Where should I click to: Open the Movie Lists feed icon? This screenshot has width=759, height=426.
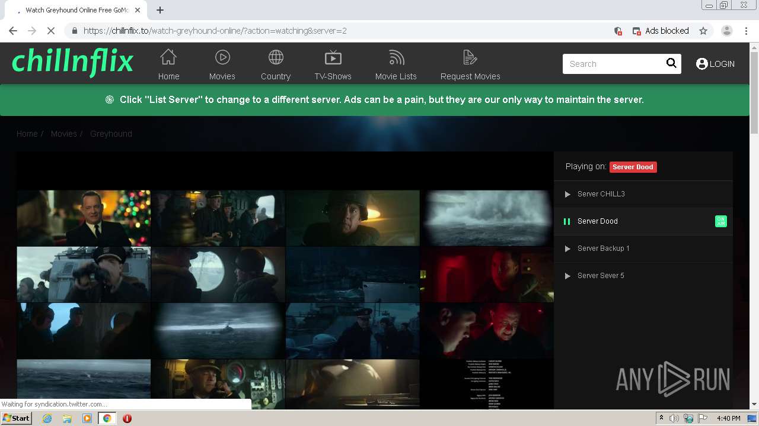(x=396, y=57)
